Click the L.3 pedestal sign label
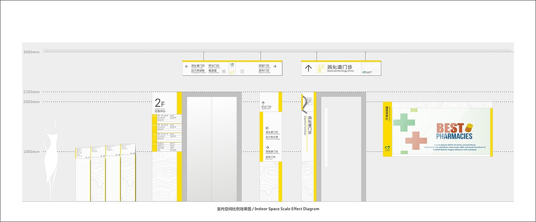536x222 pixels. [118, 155]
